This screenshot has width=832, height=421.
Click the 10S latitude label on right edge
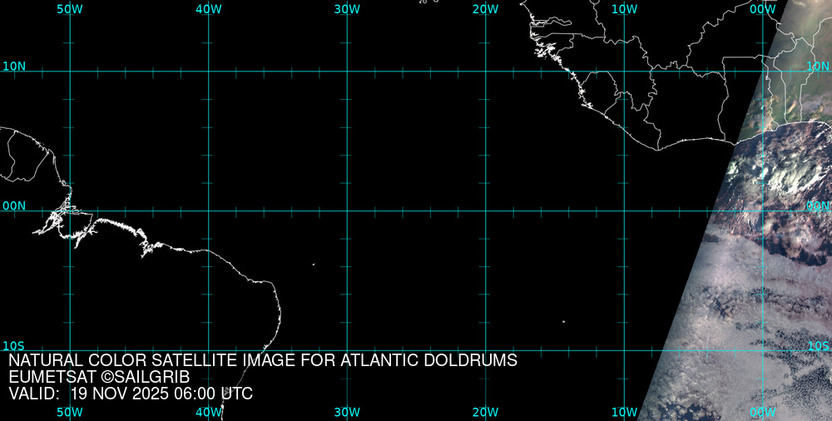tap(819, 345)
